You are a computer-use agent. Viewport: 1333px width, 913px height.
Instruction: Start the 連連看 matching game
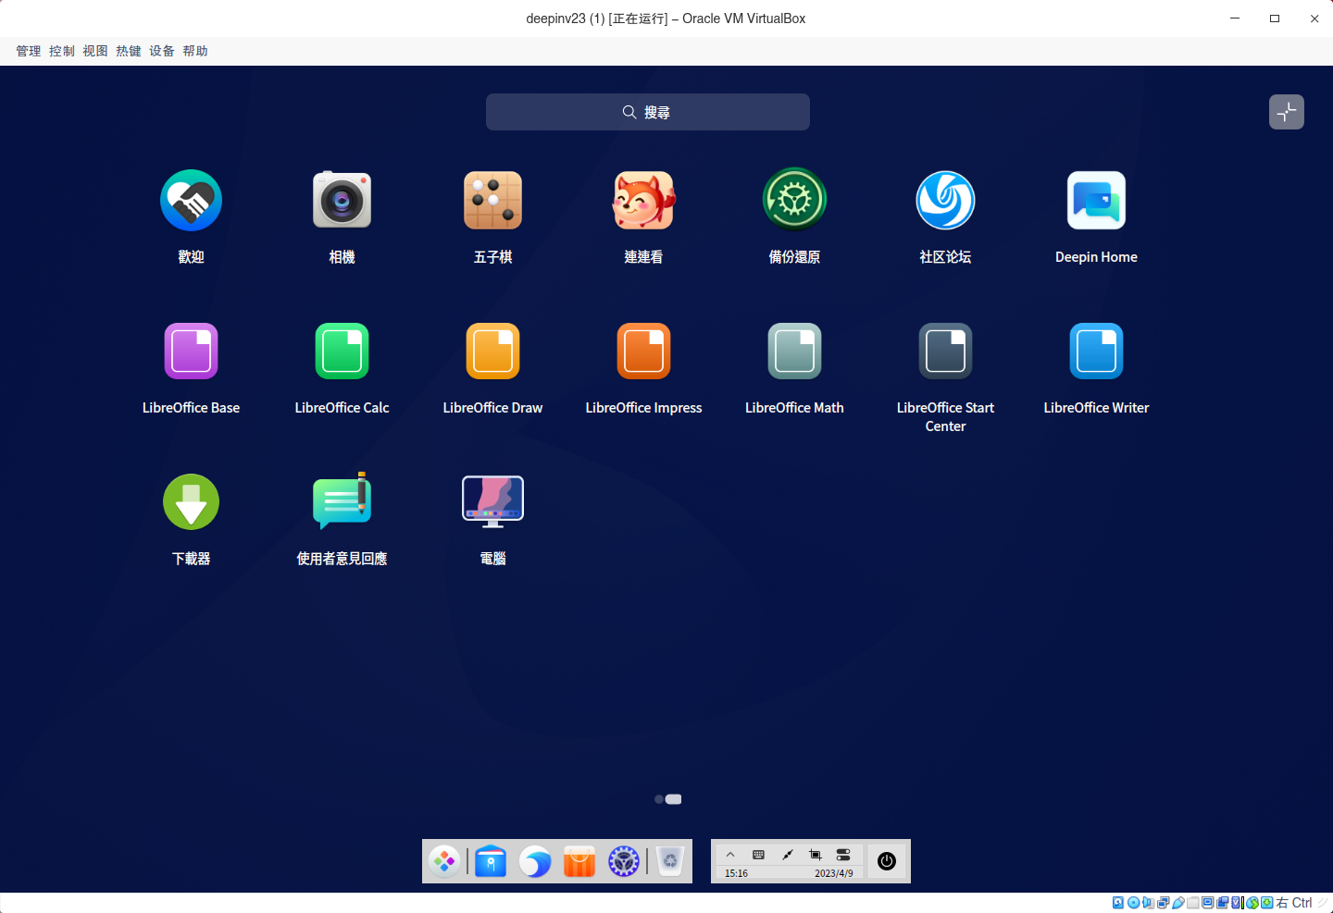(643, 200)
